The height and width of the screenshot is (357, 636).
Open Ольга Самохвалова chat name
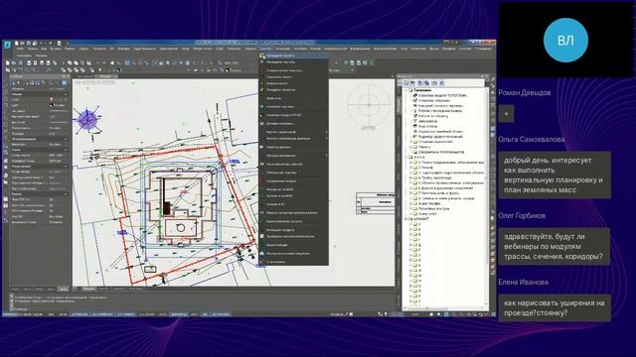(531, 139)
